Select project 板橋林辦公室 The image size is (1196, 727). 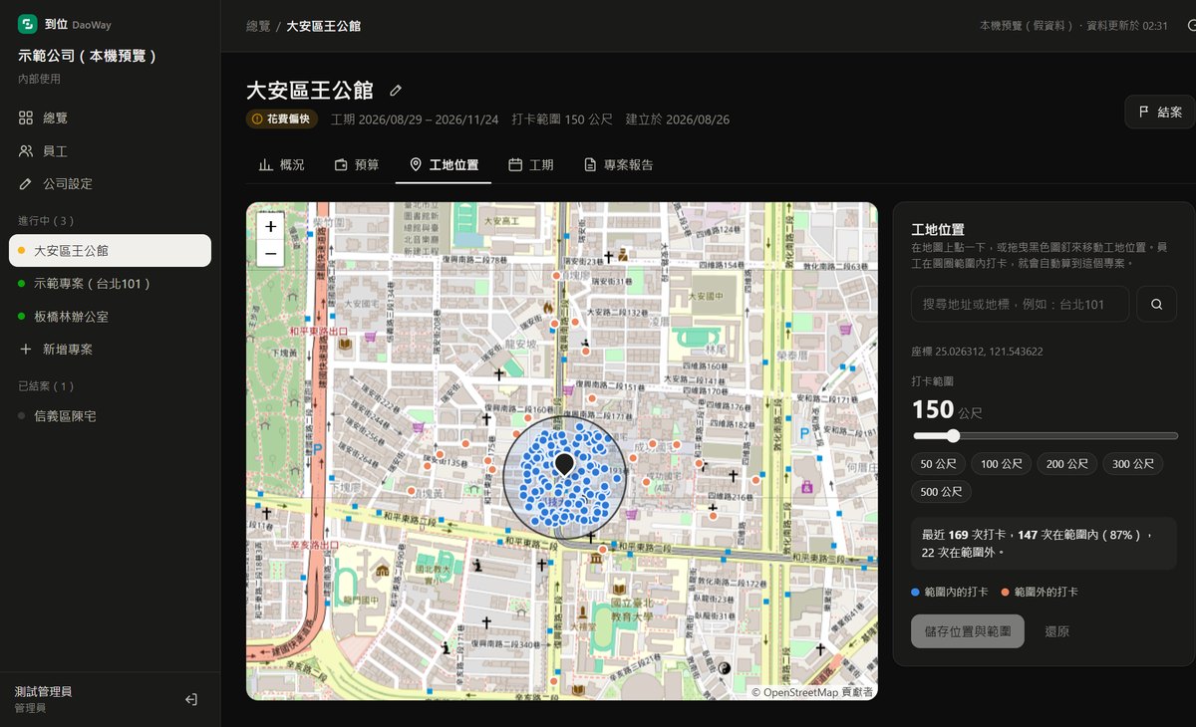tap(110, 317)
